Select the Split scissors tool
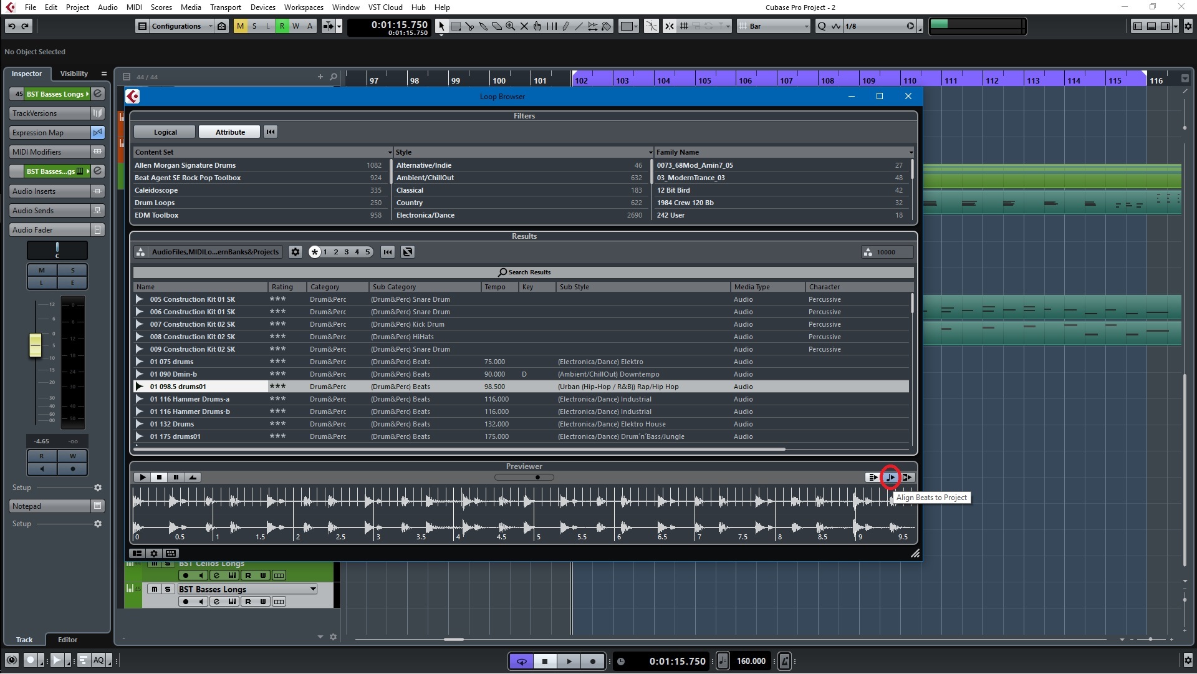 [469, 26]
